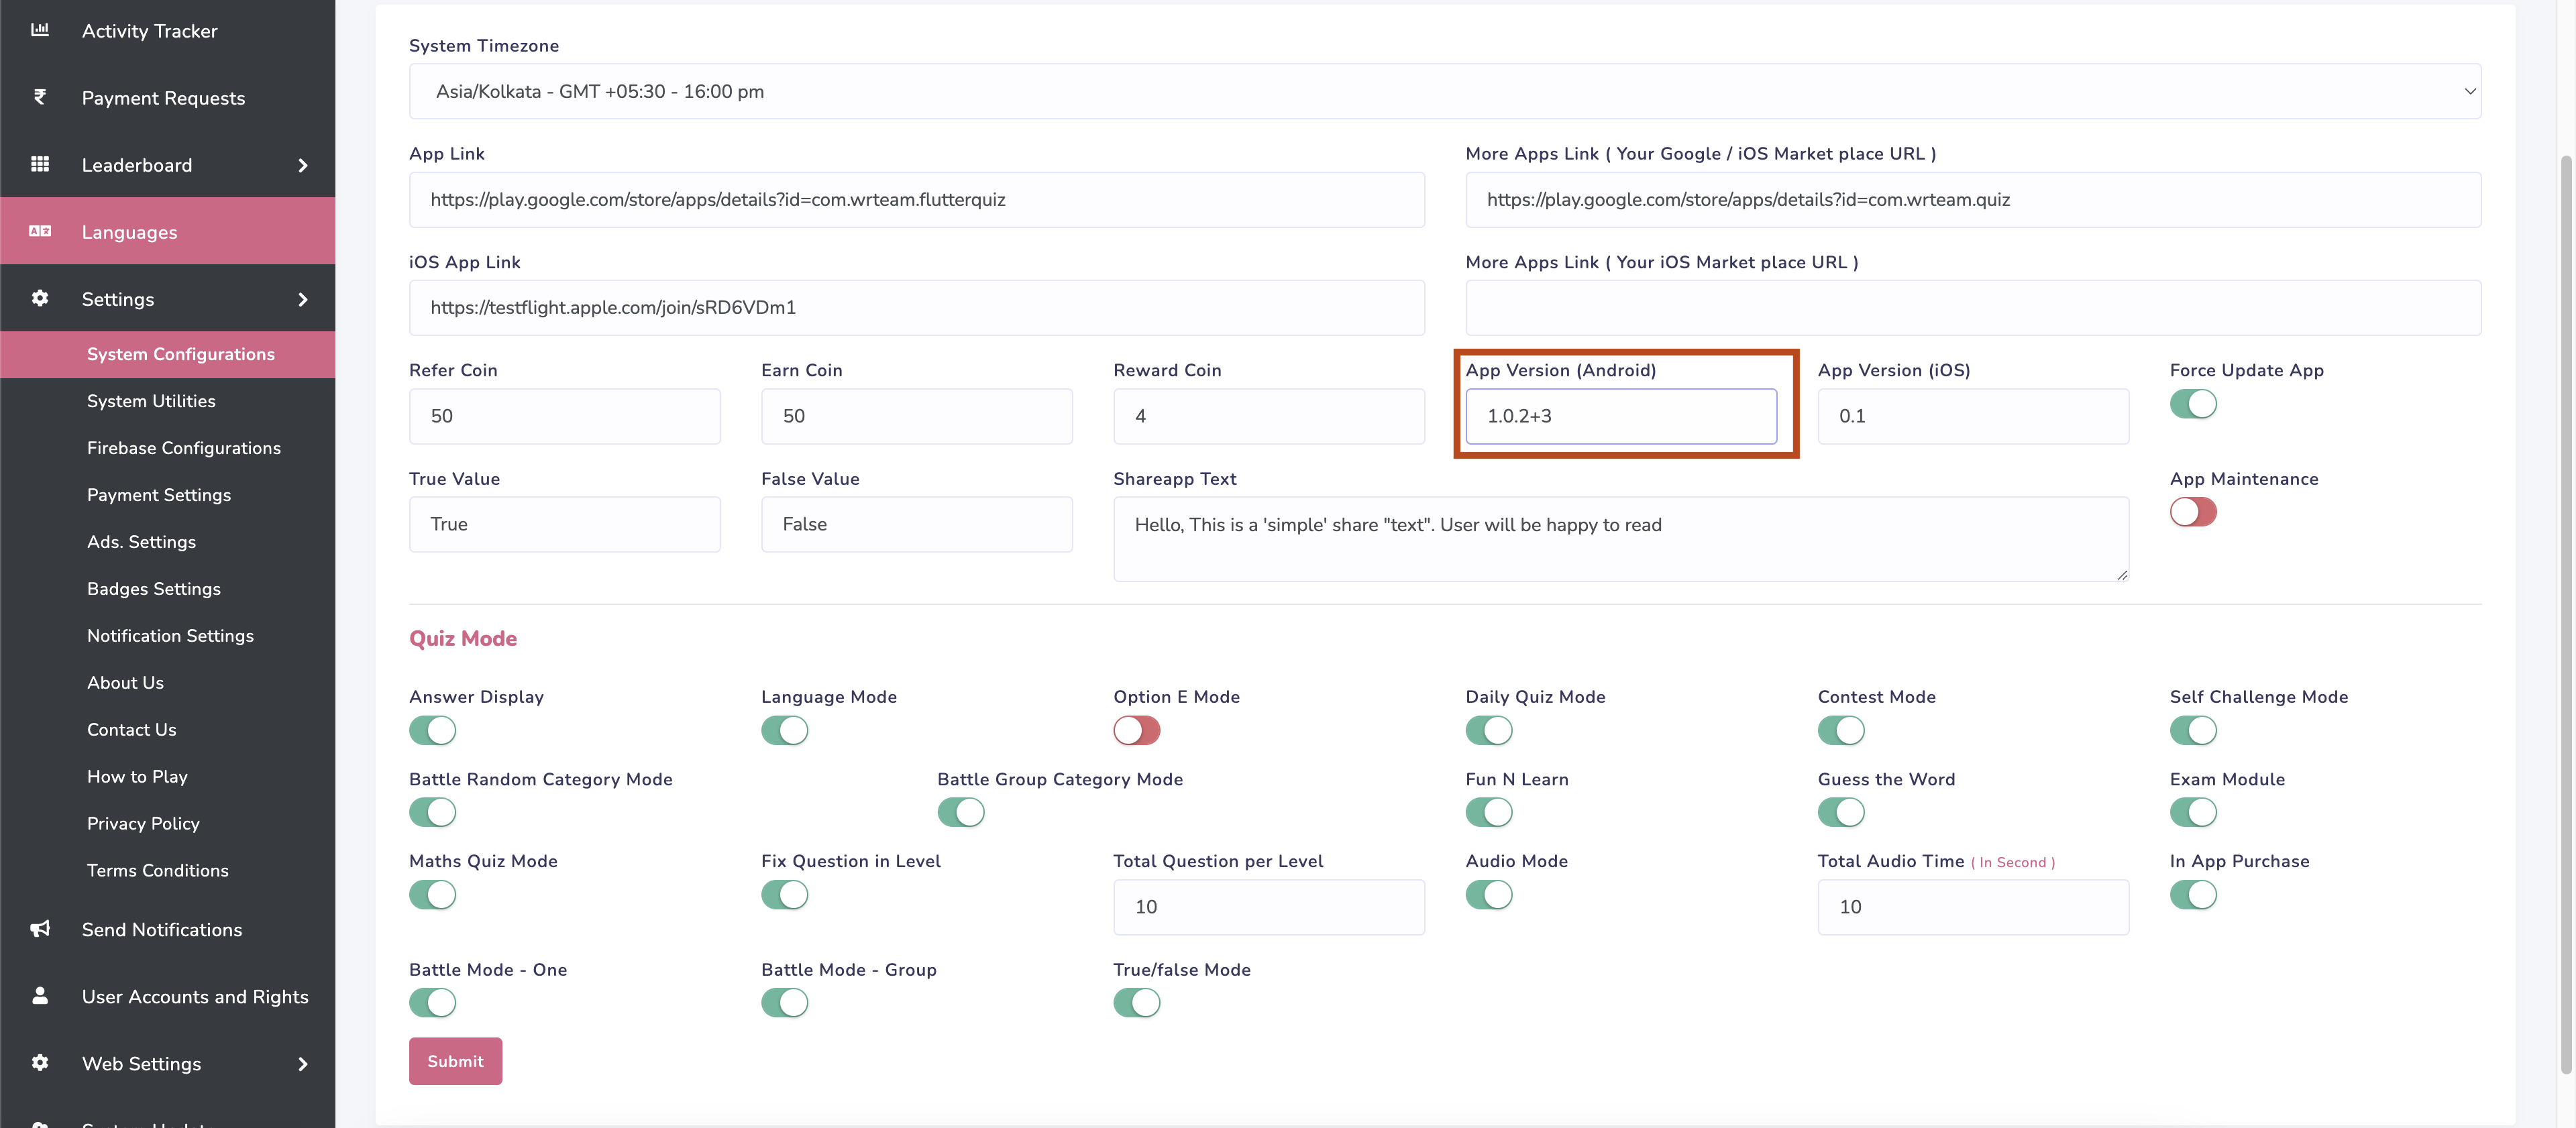Turn on Option E Mode switch
This screenshot has height=1128, width=2576.
pyautogui.click(x=1136, y=730)
